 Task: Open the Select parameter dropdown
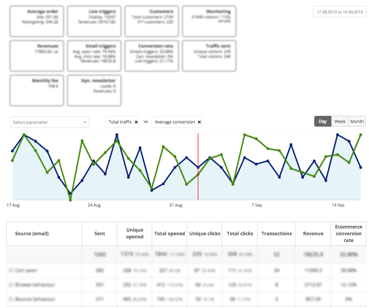point(50,122)
